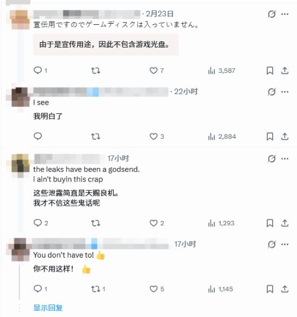The width and height of the screenshot is (297, 317).
Task: Click 显示回复 to show replies
Action: click(48, 308)
